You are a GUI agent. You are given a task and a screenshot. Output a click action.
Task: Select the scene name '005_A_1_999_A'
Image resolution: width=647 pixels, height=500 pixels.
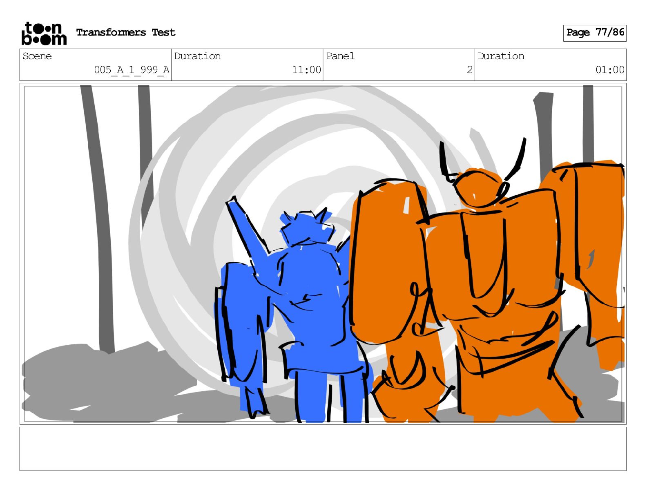click(x=132, y=70)
